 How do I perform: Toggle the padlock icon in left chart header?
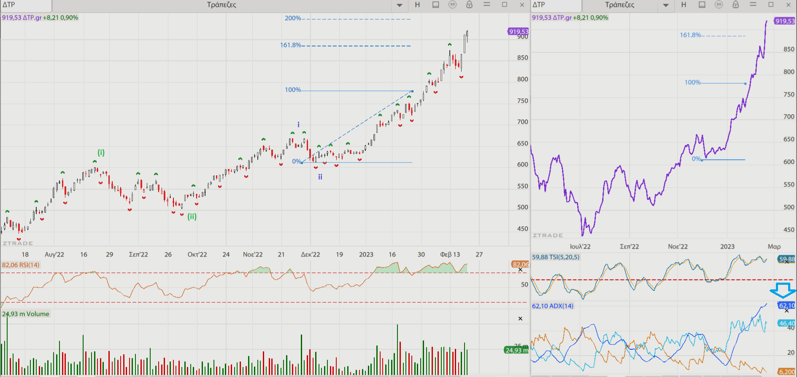coord(469,5)
